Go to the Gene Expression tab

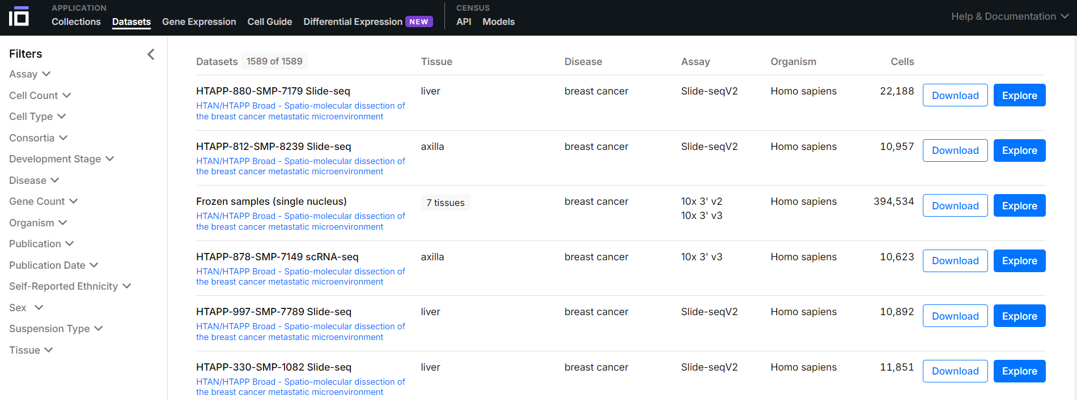(x=199, y=21)
